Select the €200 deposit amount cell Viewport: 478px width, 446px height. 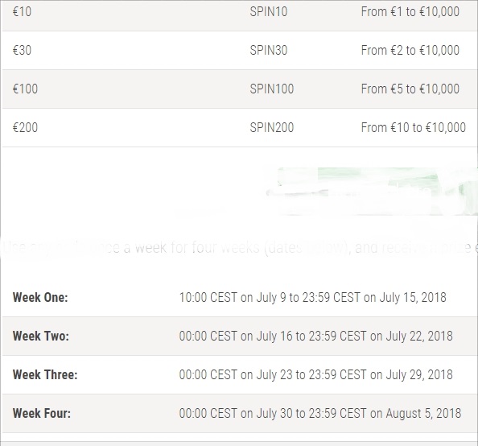(25, 127)
